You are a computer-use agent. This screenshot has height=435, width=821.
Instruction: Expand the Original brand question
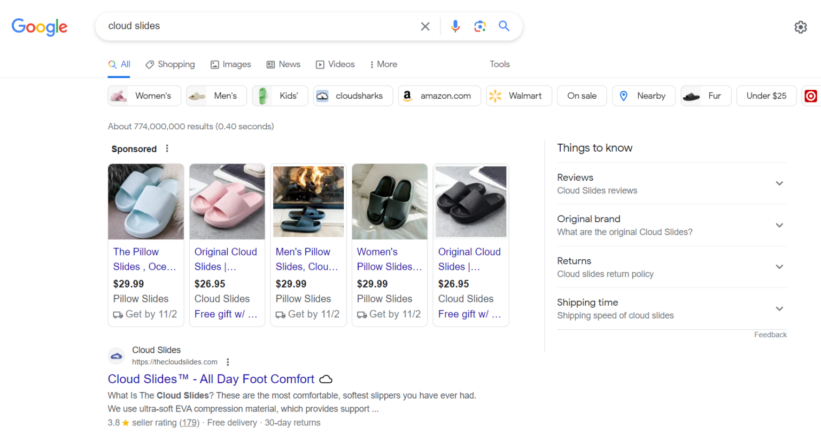[x=779, y=225]
